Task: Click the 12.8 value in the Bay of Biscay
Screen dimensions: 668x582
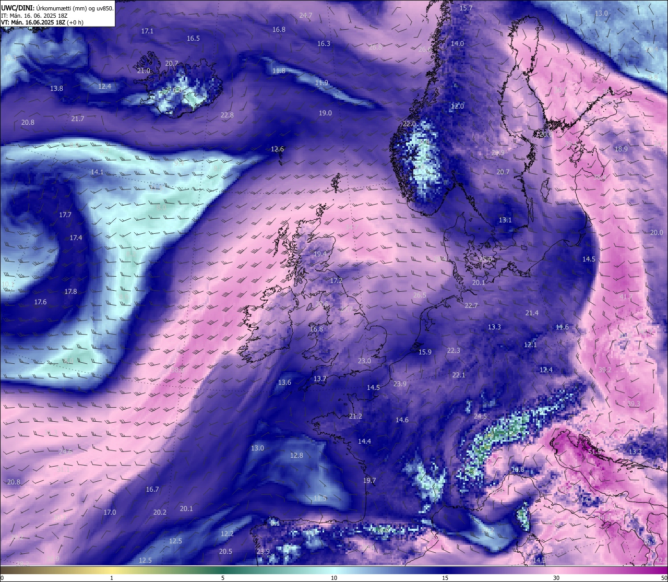Action: point(296,455)
